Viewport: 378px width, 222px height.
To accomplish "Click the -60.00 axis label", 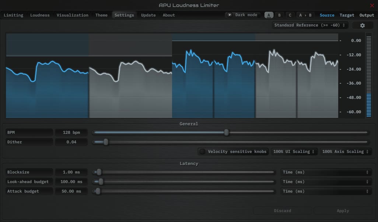I will [354, 112].
